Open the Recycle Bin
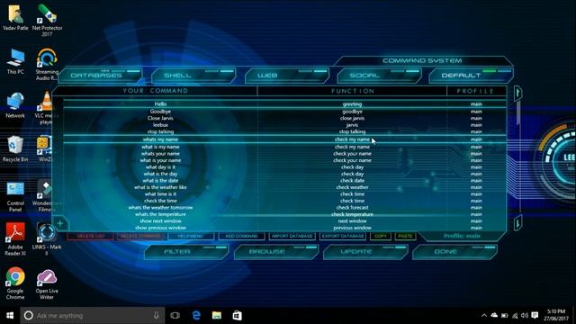576x324 pixels. click(15, 149)
